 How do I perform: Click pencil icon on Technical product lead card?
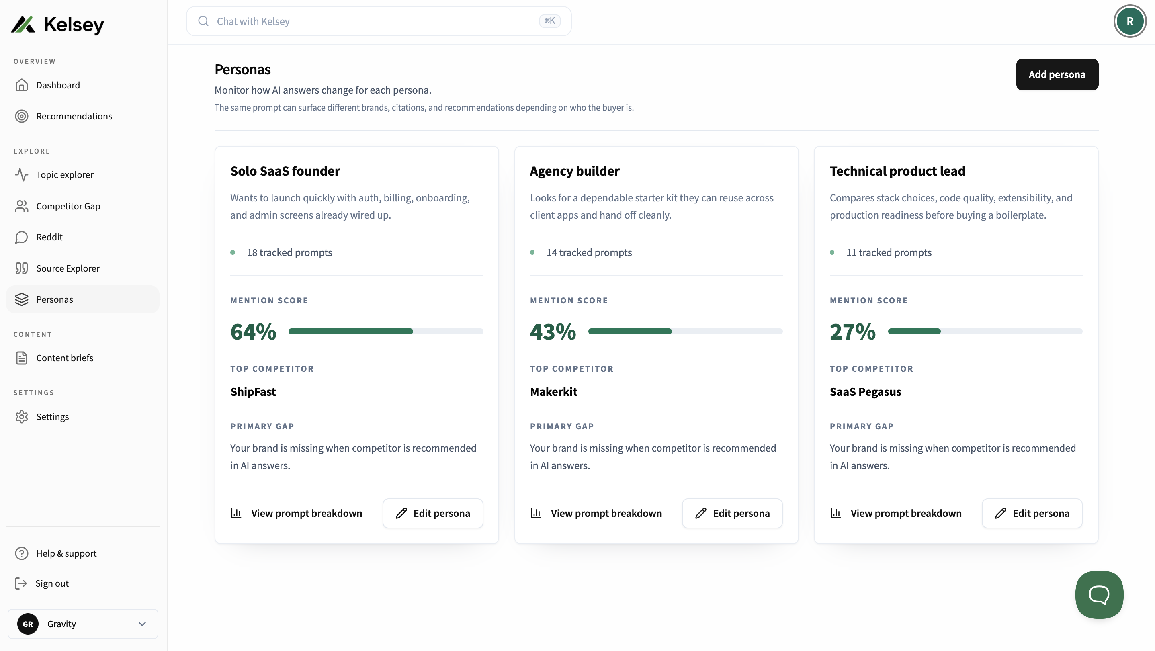pyautogui.click(x=1001, y=513)
